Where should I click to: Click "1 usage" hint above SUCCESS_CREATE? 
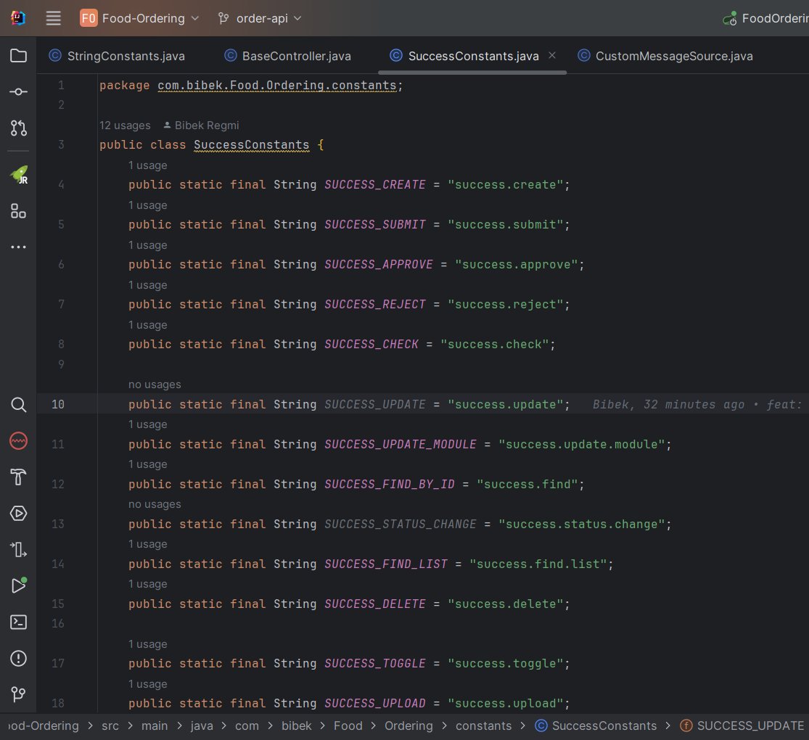coord(147,165)
